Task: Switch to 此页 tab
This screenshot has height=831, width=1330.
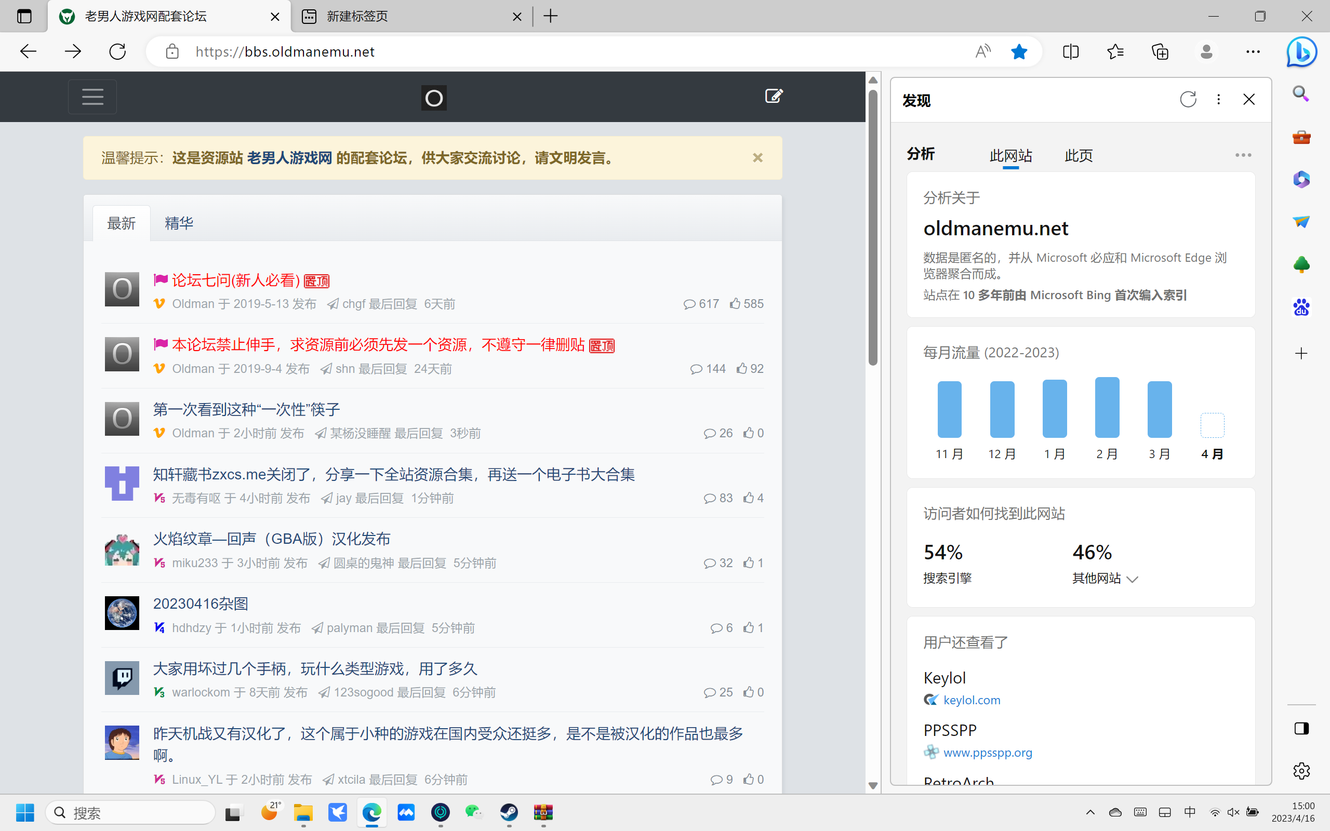Action: coord(1079,155)
